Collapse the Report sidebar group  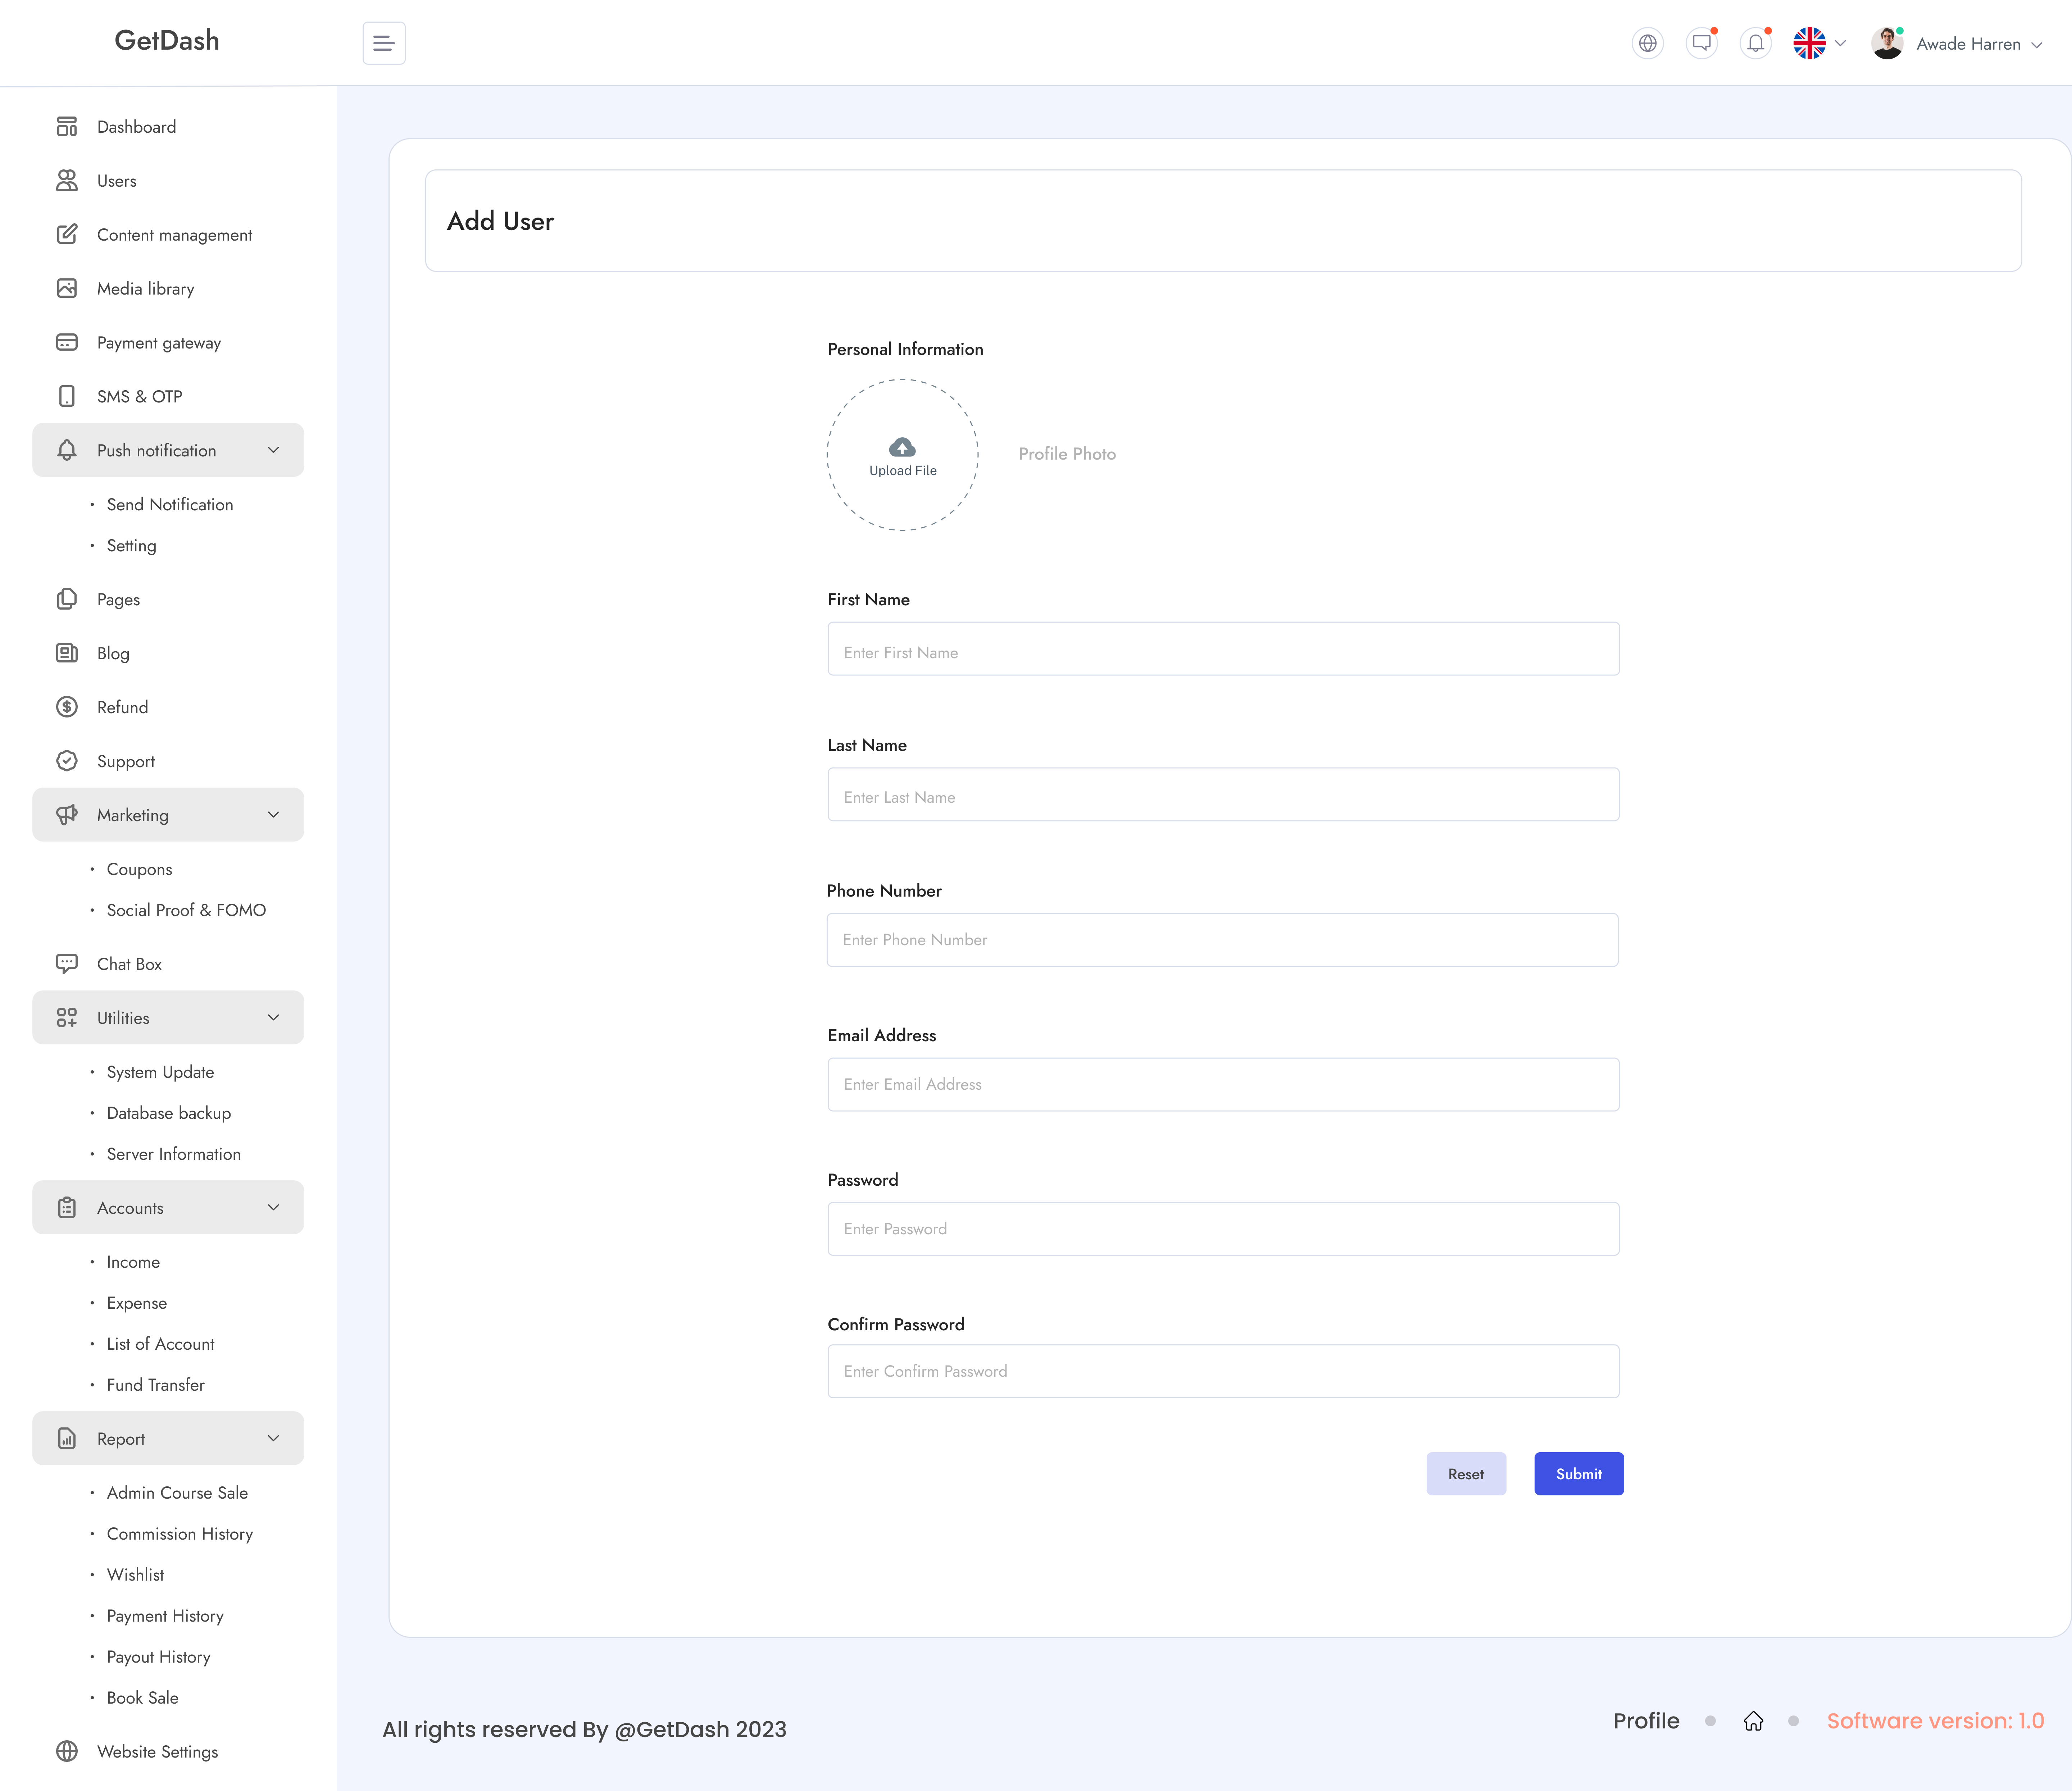(x=273, y=1438)
